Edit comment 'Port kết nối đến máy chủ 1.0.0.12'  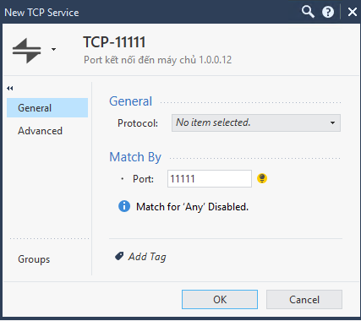158,60
